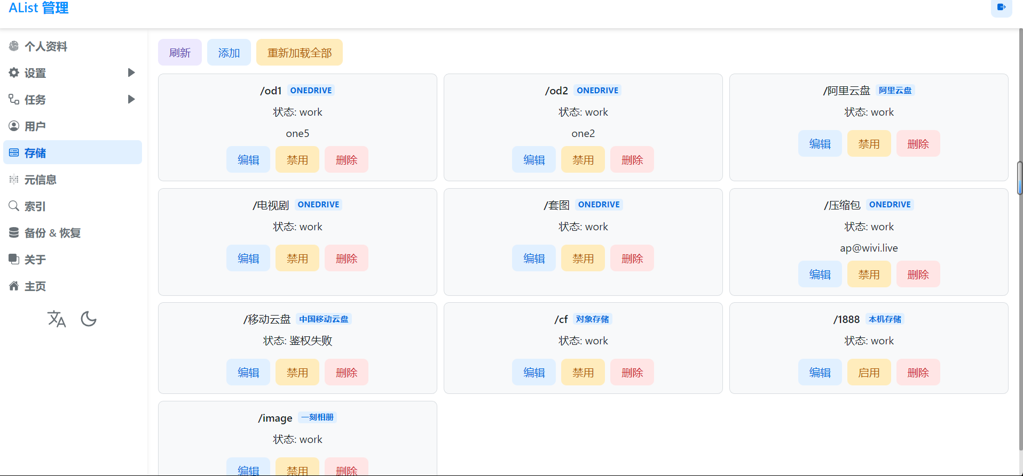1023x476 pixels.
Task: Open 备份 & 恢复 menu item
Action: coord(73,232)
